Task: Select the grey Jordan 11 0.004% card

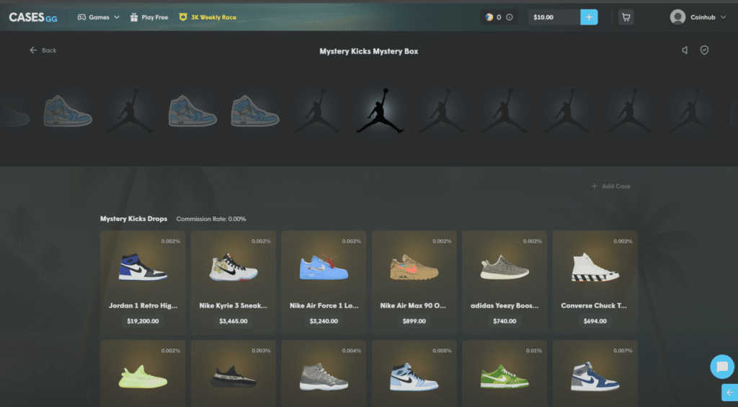Action: pos(324,374)
